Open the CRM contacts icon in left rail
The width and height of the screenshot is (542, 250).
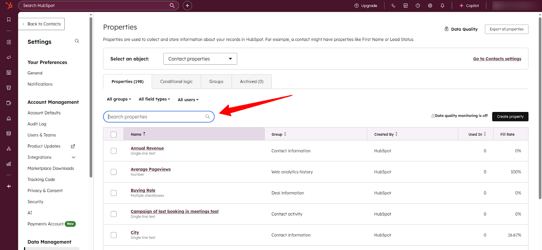(9, 42)
